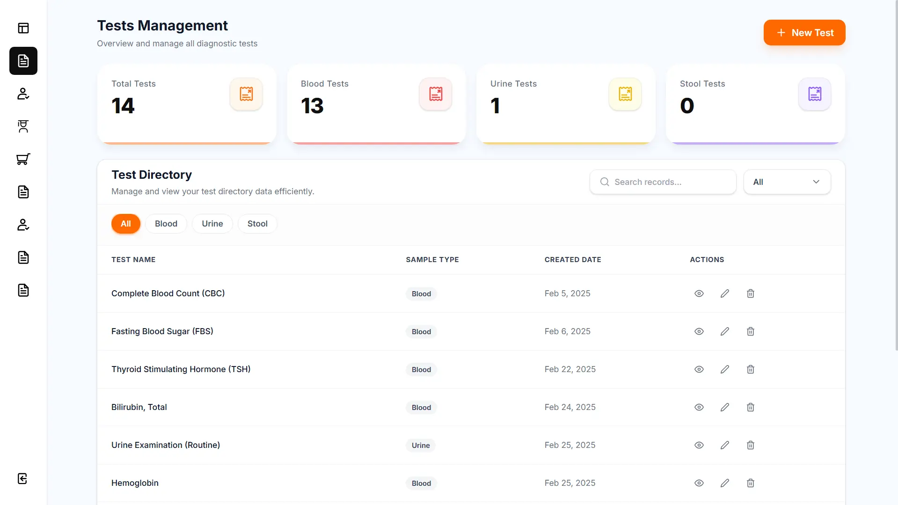Screen dimensions: 898x505
Task: Click the logout icon at sidebar bottom
Action: 22,478
